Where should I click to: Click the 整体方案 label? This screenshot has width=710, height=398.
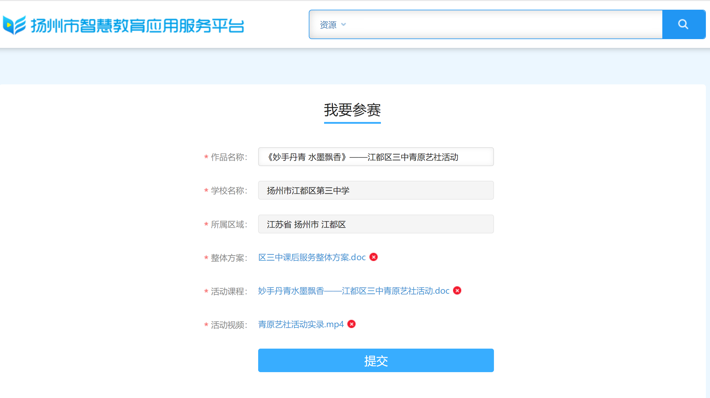point(229,258)
